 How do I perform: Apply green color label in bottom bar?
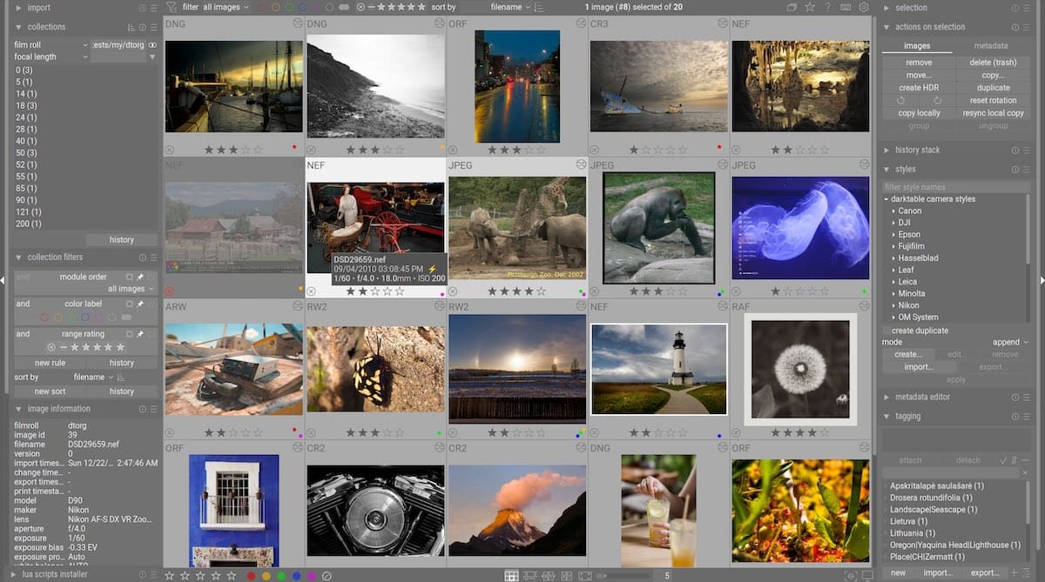281,576
